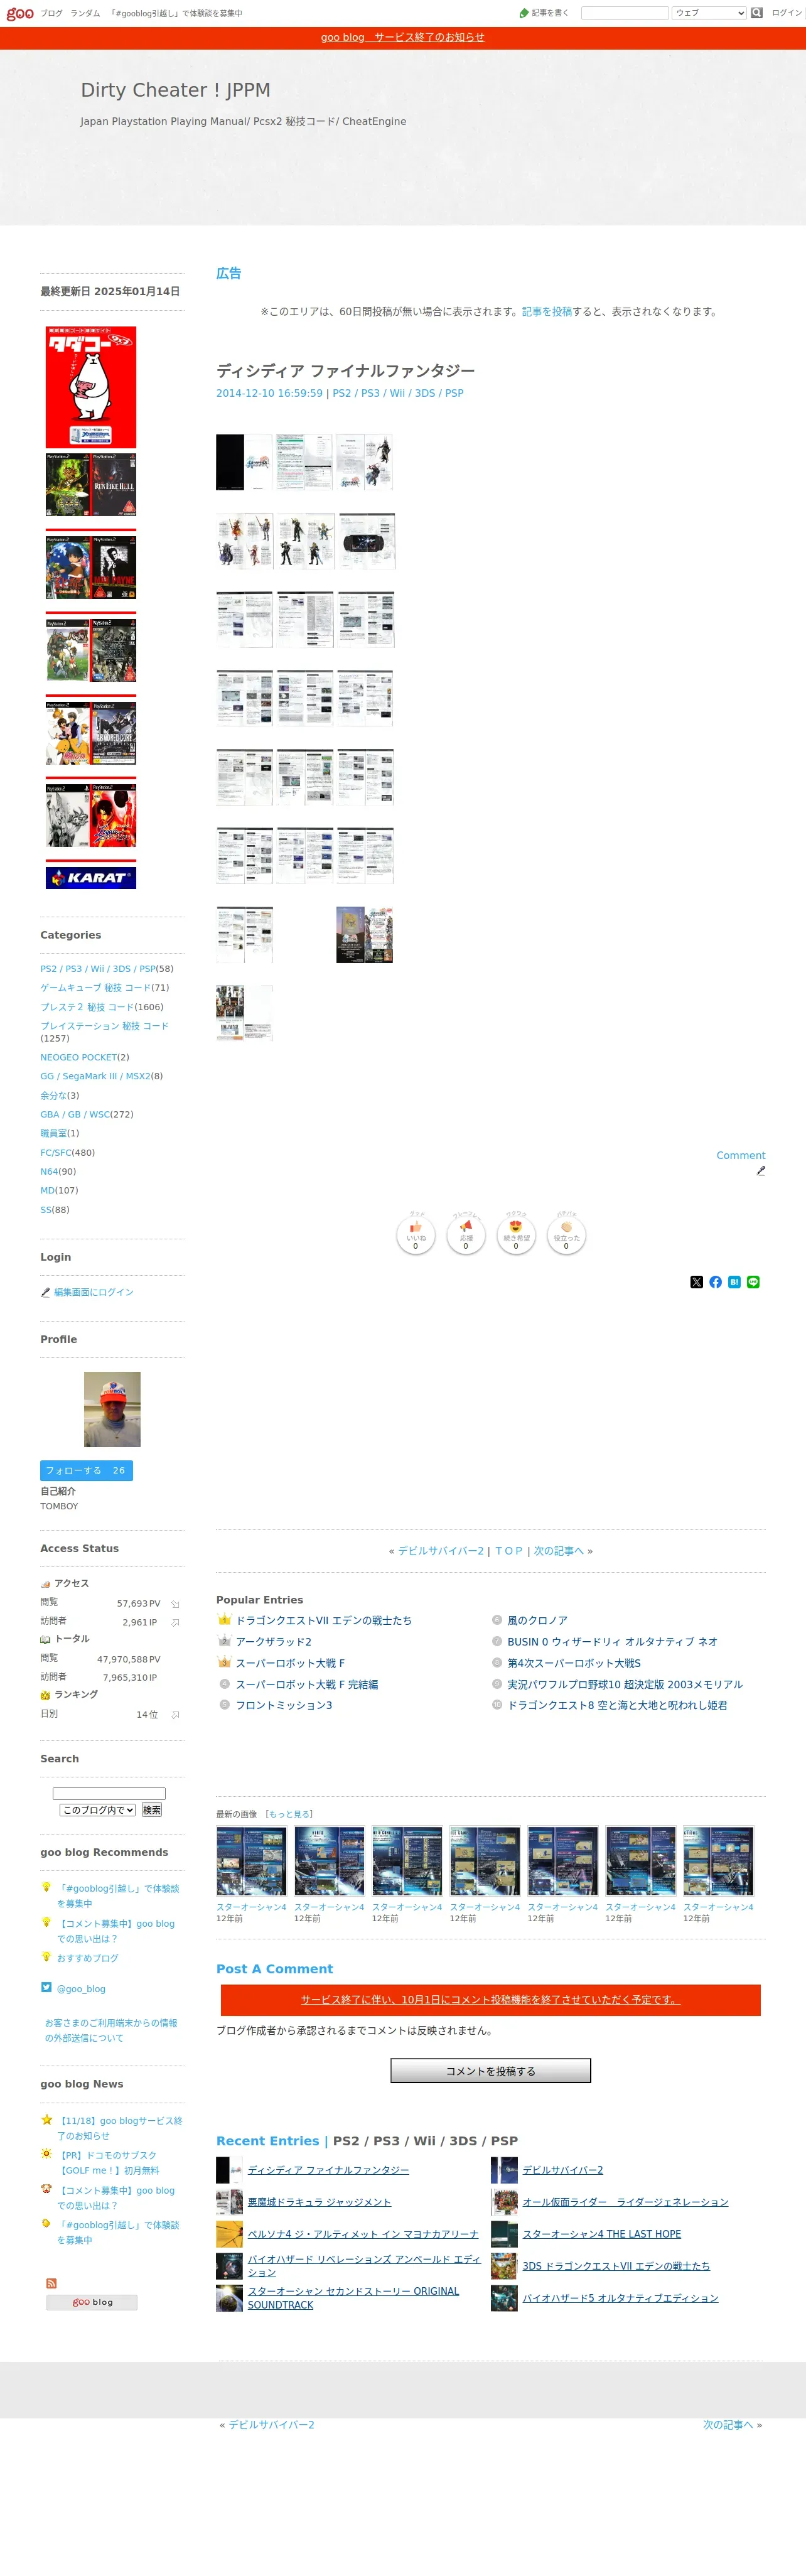Click the header search input field
The width and height of the screenshot is (806, 2576).
(x=624, y=13)
